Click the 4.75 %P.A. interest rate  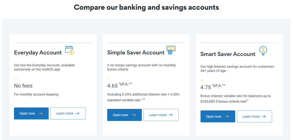[213, 87]
